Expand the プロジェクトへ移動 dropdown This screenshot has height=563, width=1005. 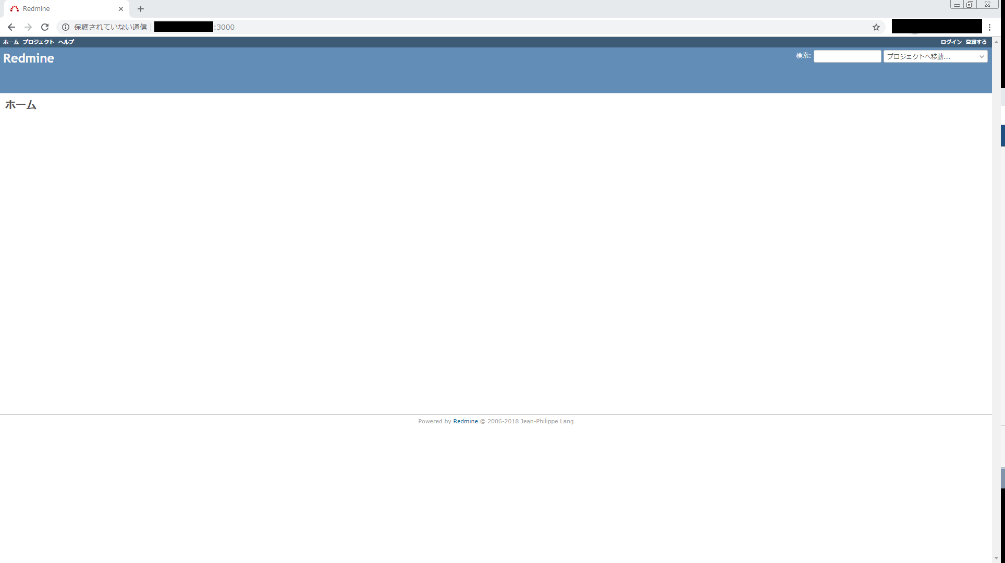(935, 56)
